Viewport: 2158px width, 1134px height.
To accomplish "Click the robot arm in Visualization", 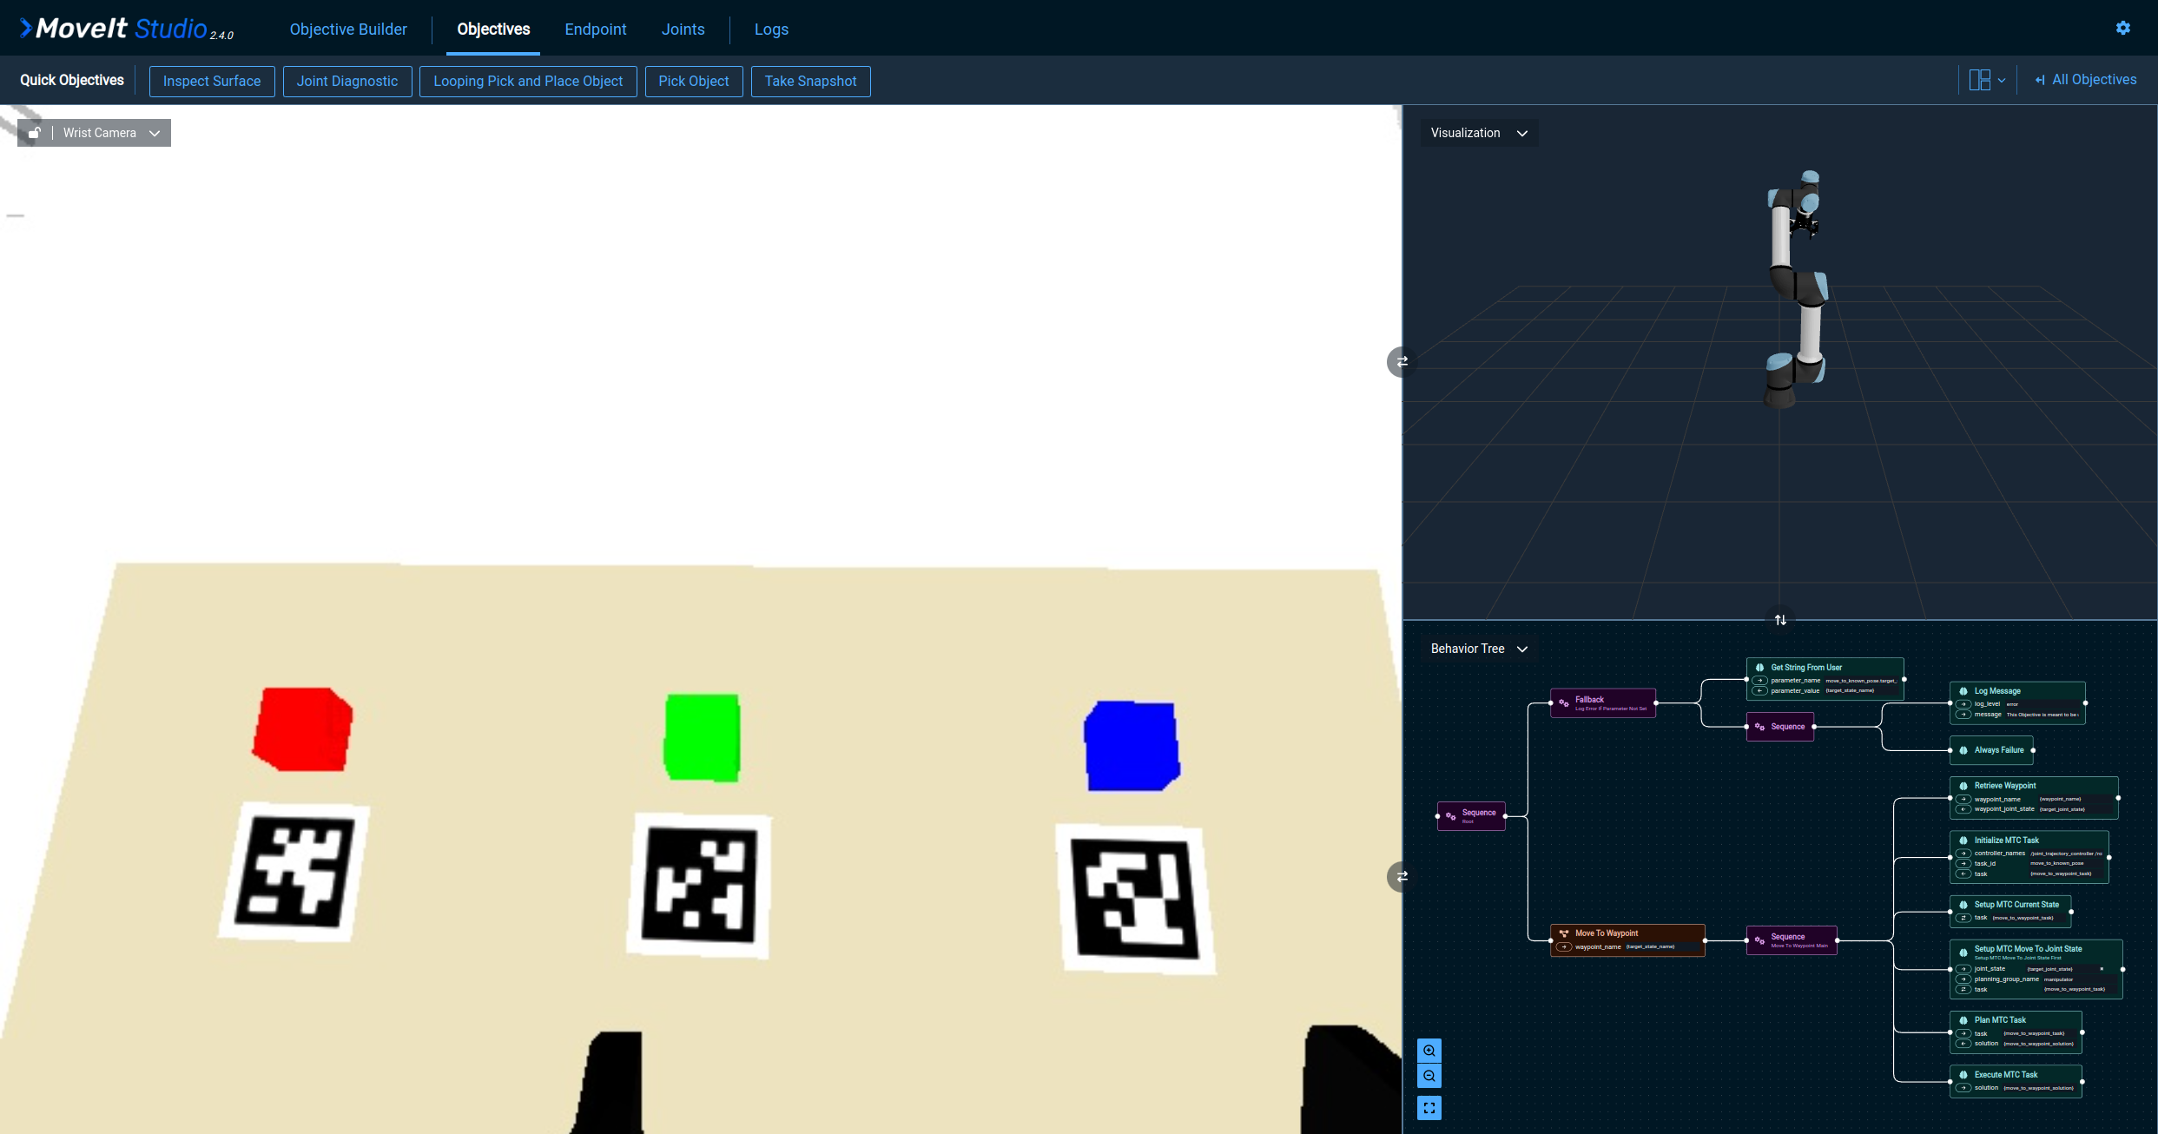I will tap(1796, 289).
